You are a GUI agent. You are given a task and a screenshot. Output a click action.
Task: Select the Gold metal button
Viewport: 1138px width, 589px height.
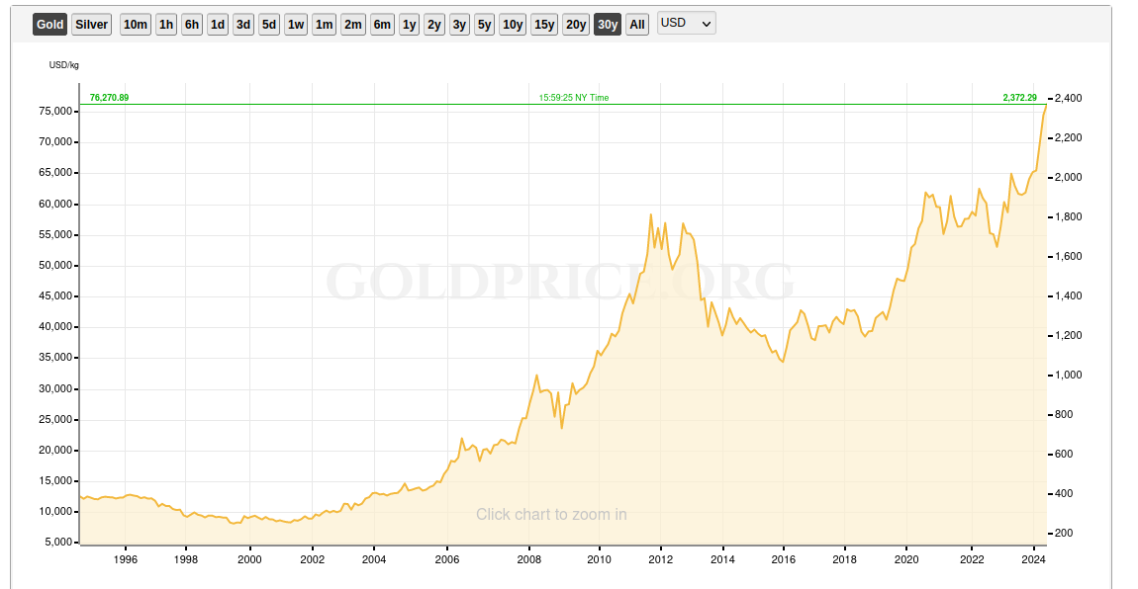click(x=49, y=25)
